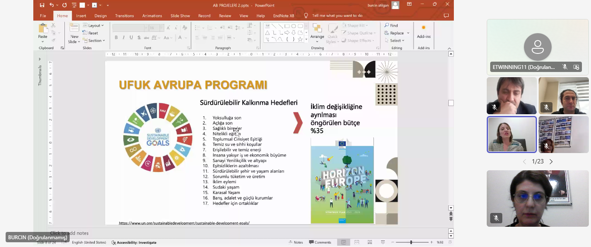The width and height of the screenshot is (591, 247).
Task: Open the Shape Fill dropdown
Action: pos(355,25)
